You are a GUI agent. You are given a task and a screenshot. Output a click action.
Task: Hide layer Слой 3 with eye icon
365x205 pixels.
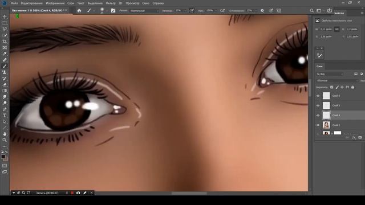(318, 105)
